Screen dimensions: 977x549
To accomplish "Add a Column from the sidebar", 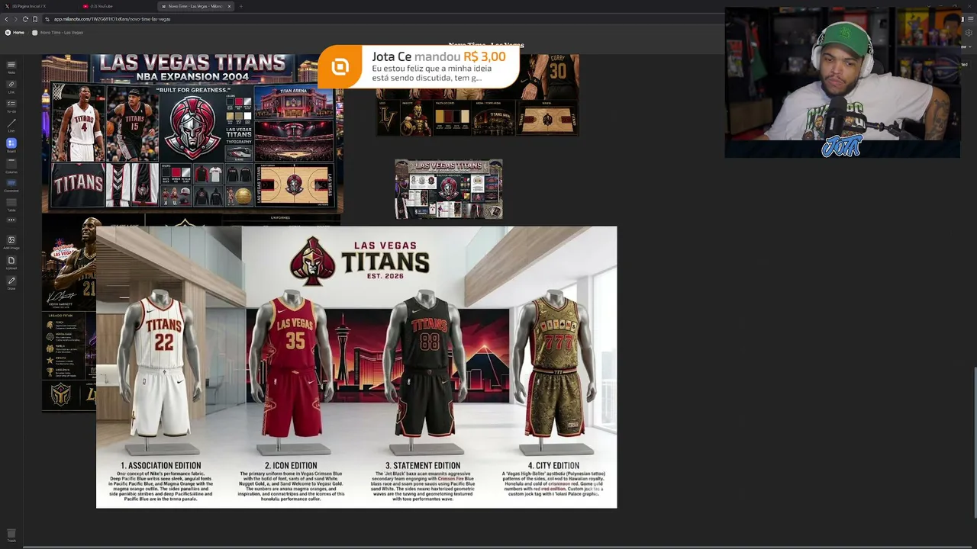I will pos(11,165).
